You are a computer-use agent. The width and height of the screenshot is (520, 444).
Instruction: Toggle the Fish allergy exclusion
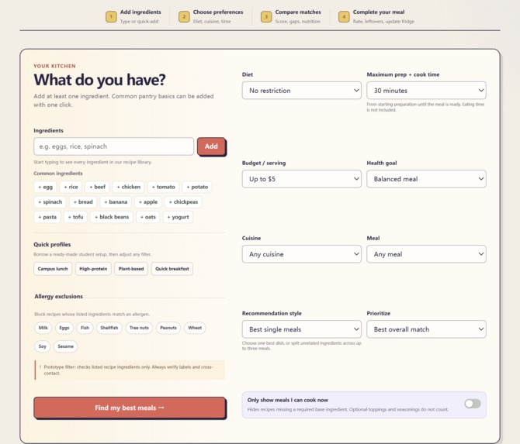click(85, 328)
